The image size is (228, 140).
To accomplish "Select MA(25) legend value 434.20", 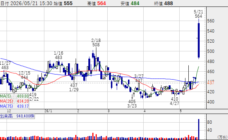I will pyautogui.click(x=23, y=101).
